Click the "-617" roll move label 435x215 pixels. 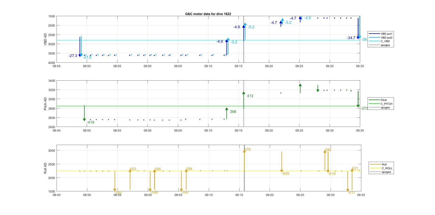(351, 193)
